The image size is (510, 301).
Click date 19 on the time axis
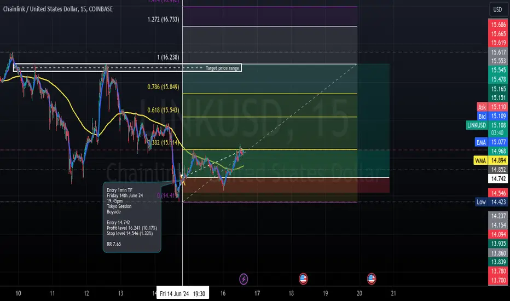pos(325,293)
